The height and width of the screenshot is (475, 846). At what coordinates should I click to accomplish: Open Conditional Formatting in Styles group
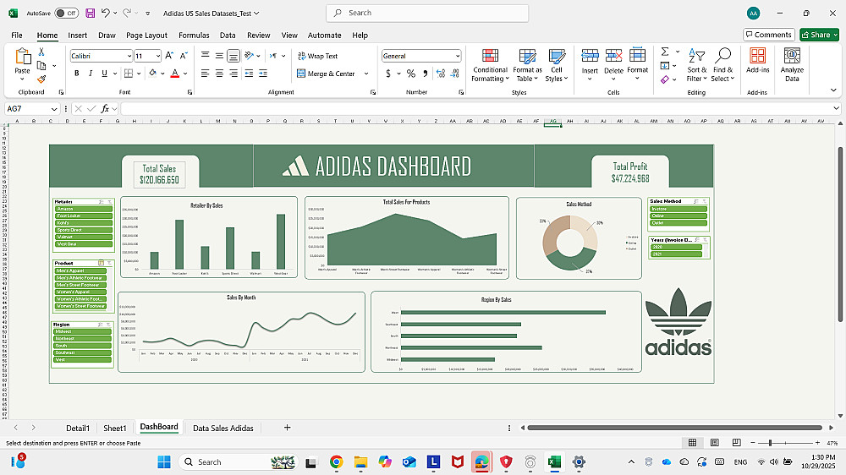pos(490,65)
